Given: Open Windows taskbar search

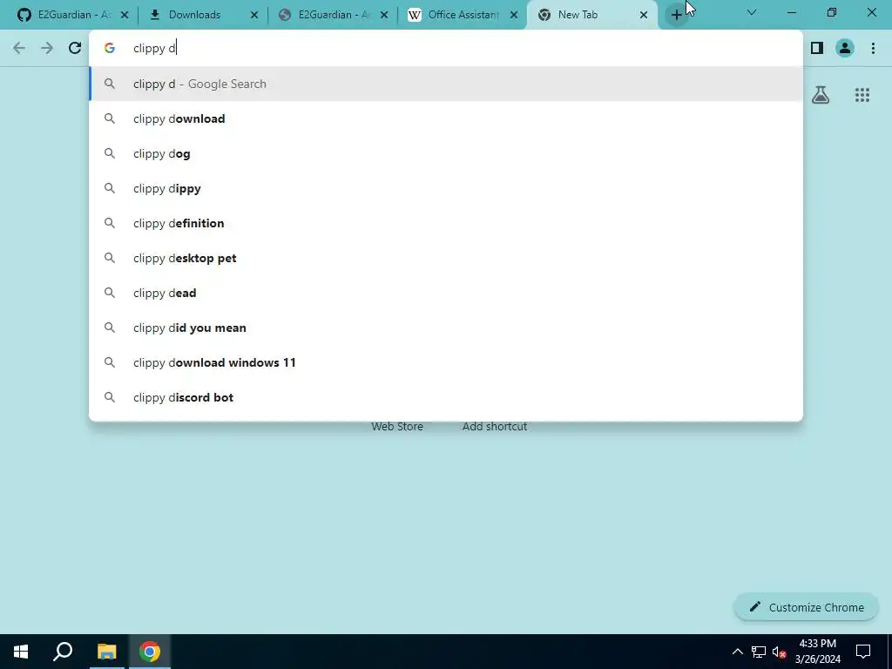Looking at the screenshot, I should coord(63,652).
